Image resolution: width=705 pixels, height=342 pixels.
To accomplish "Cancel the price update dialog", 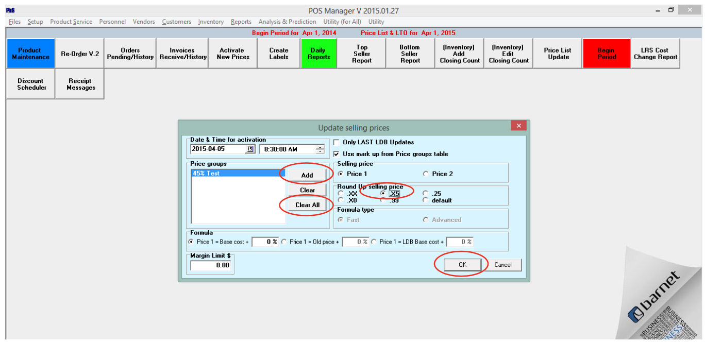I will pos(503,265).
